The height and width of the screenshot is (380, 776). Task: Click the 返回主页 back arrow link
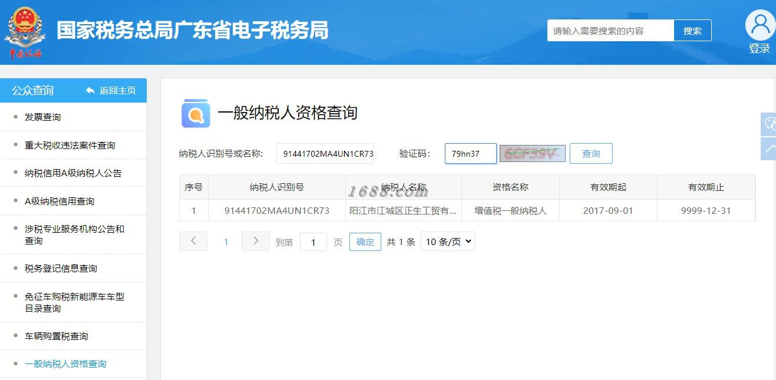111,90
